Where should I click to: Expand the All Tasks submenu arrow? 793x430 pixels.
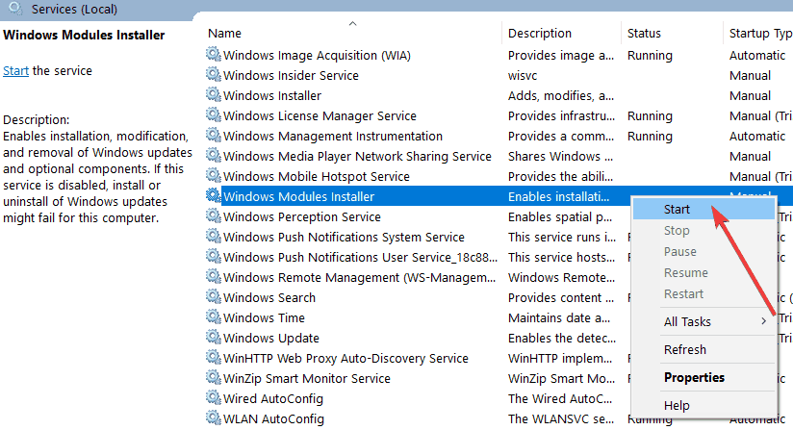click(764, 321)
